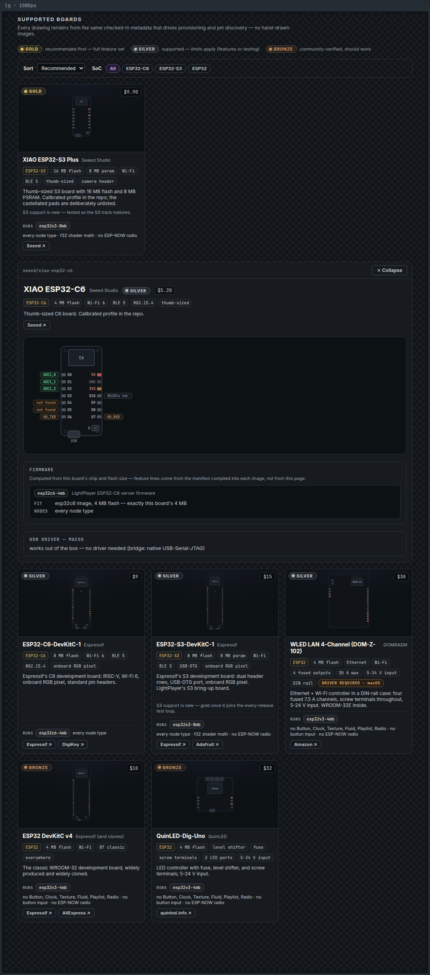The image size is (430, 975).
Task: Open Seeed link in XIAO ESP32-C6 details
Action: click(x=37, y=325)
